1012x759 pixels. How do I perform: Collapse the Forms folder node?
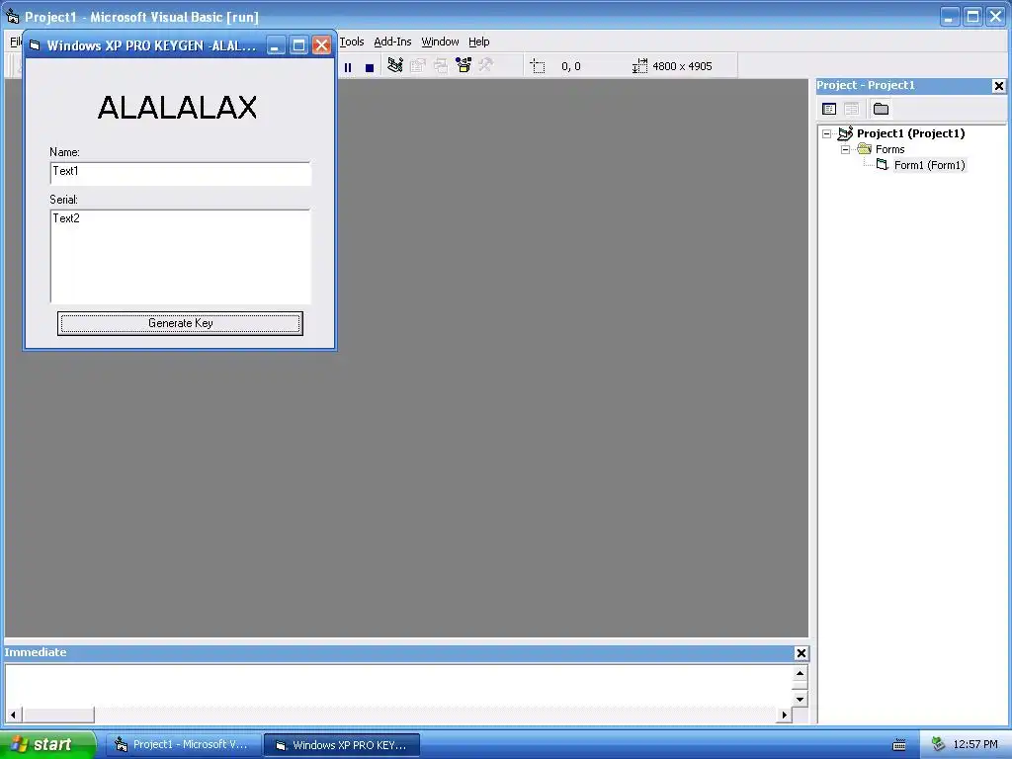pos(846,150)
